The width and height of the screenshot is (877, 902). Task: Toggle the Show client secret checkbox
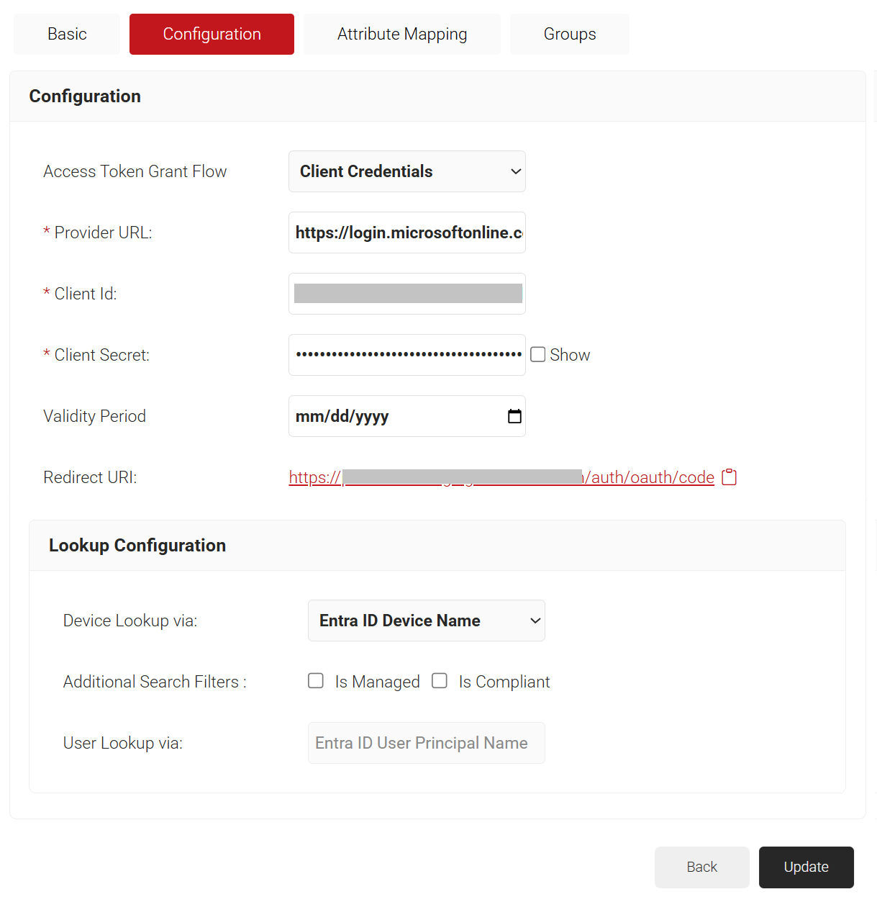coord(537,355)
